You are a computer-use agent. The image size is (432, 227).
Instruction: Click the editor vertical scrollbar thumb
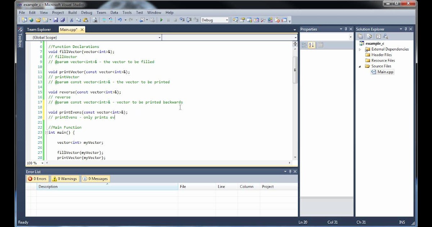[x=295, y=70]
